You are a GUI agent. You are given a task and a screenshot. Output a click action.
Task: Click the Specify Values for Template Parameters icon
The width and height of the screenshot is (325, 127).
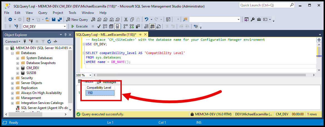coord(195,26)
